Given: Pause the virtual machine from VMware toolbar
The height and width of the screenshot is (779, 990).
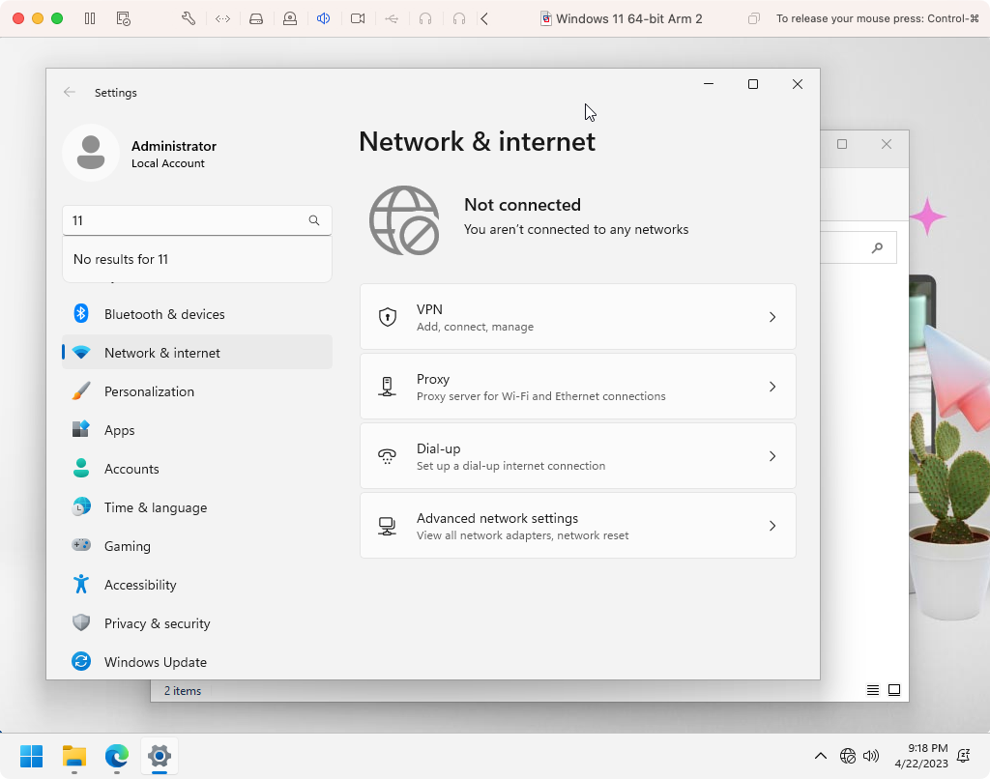Looking at the screenshot, I should 90,18.
